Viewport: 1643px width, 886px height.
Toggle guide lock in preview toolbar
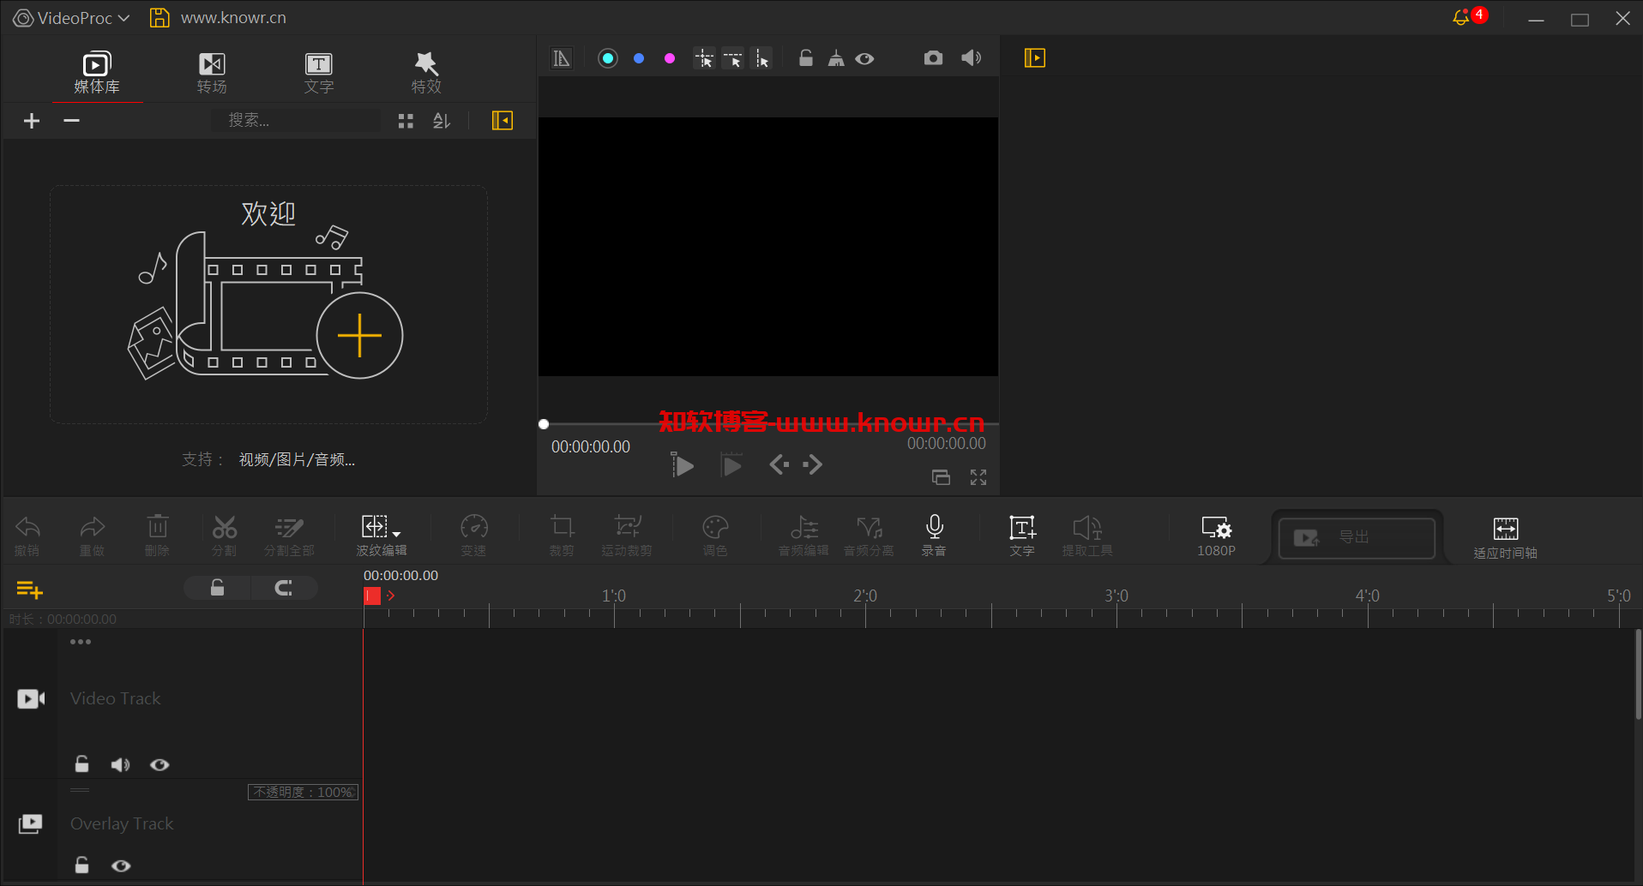pos(806,58)
